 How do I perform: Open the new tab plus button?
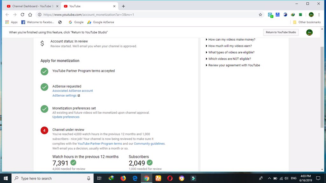tap(123, 6)
